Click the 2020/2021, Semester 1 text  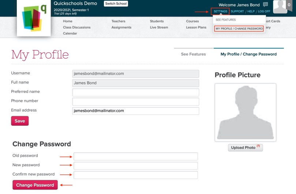(x=71, y=10)
